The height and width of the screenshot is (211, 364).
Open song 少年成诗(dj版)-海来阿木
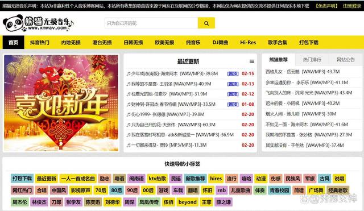tap(175, 73)
